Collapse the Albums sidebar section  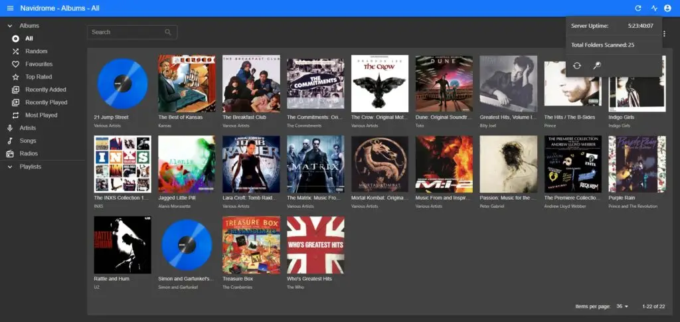tap(10, 26)
